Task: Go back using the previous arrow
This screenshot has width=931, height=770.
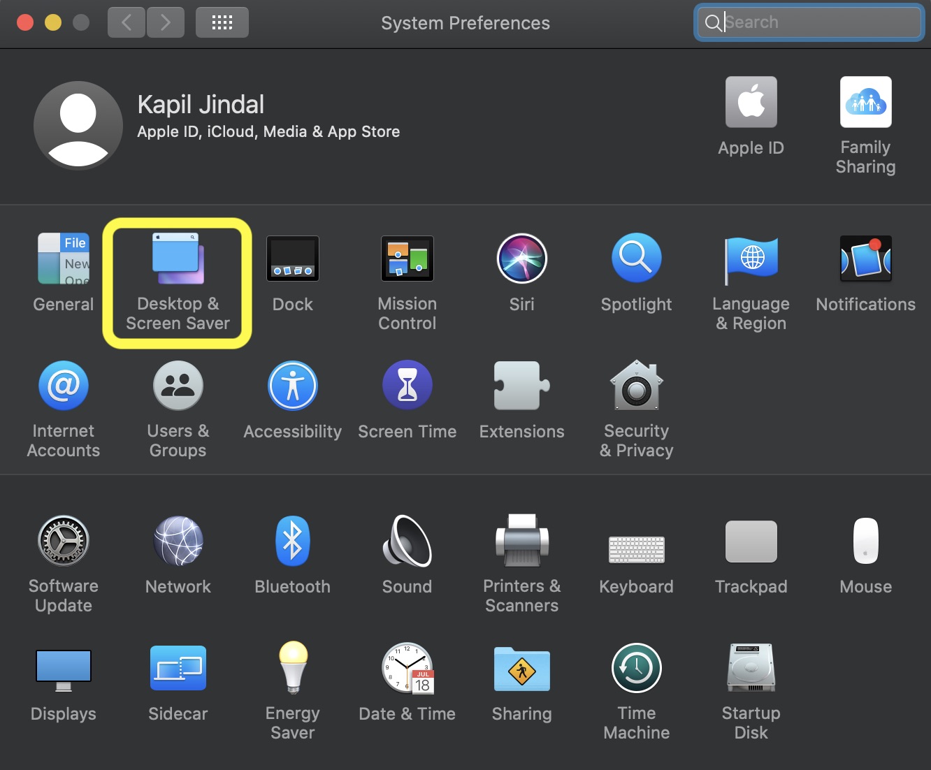Action: (x=127, y=22)
